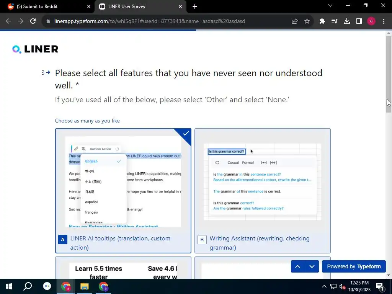Screen dimensions: 392x294
Task: Open the File Explorer taskbar icon
Action: point(85,286)
